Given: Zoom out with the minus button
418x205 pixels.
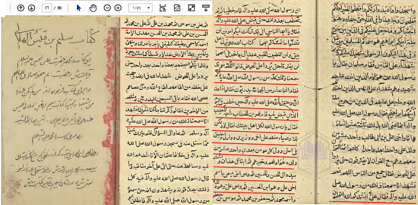Looking at the screenshot, I should [x=107, y=8].
